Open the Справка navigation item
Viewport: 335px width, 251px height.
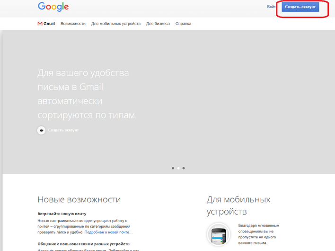tap(183, 24)
